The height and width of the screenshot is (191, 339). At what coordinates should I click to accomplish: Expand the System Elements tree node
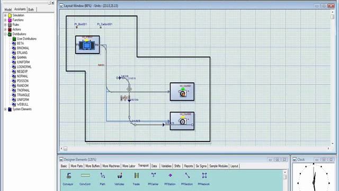coord(5,109)
